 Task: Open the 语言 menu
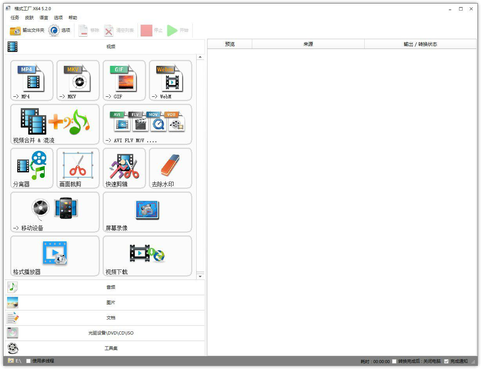coord(43,18)
